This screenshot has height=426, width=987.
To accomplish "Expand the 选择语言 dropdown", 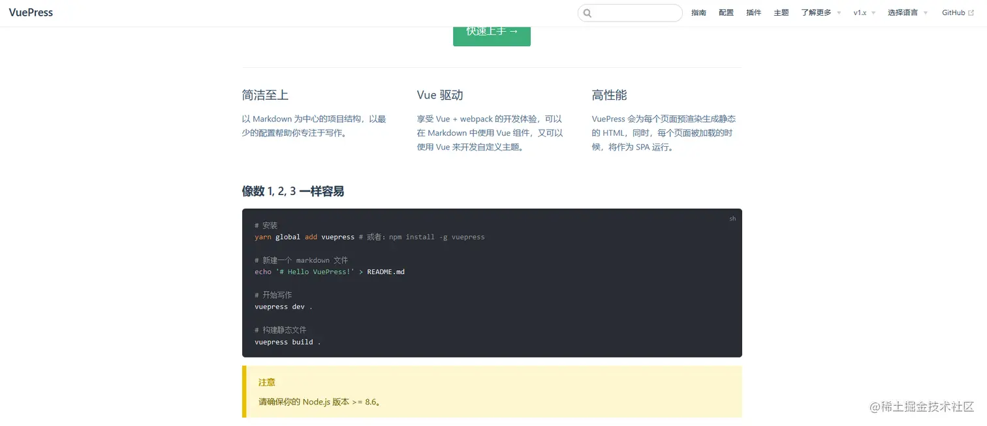I will click(907, 12).
